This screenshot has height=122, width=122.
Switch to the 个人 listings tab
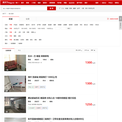[19, 50]
